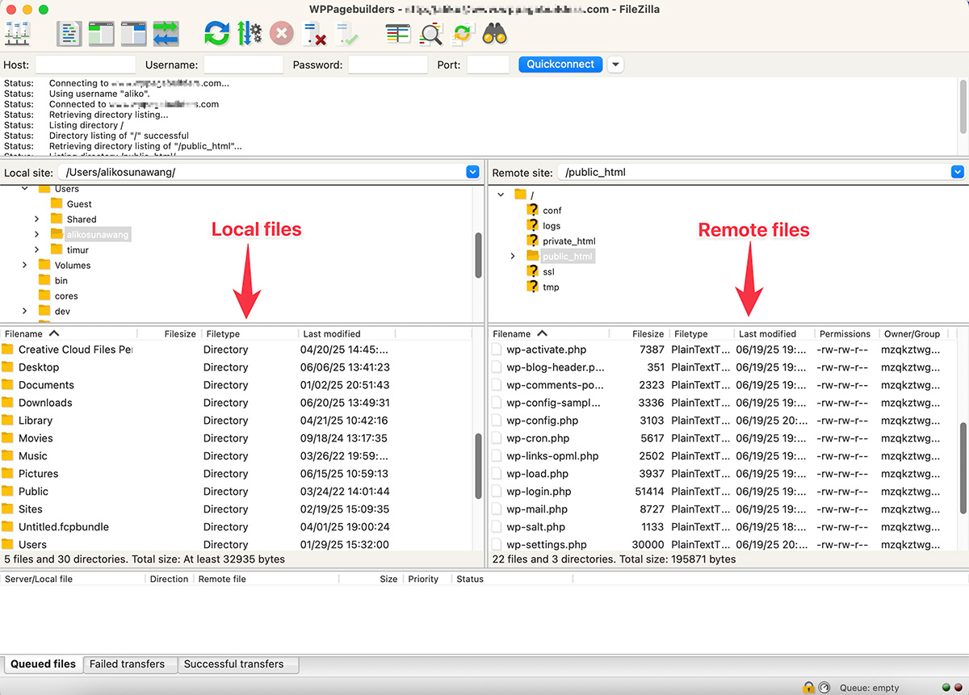Open the Local site path dropdown
Image resolution: width=969 pixels, height=695 pixels.
point(472,172)
